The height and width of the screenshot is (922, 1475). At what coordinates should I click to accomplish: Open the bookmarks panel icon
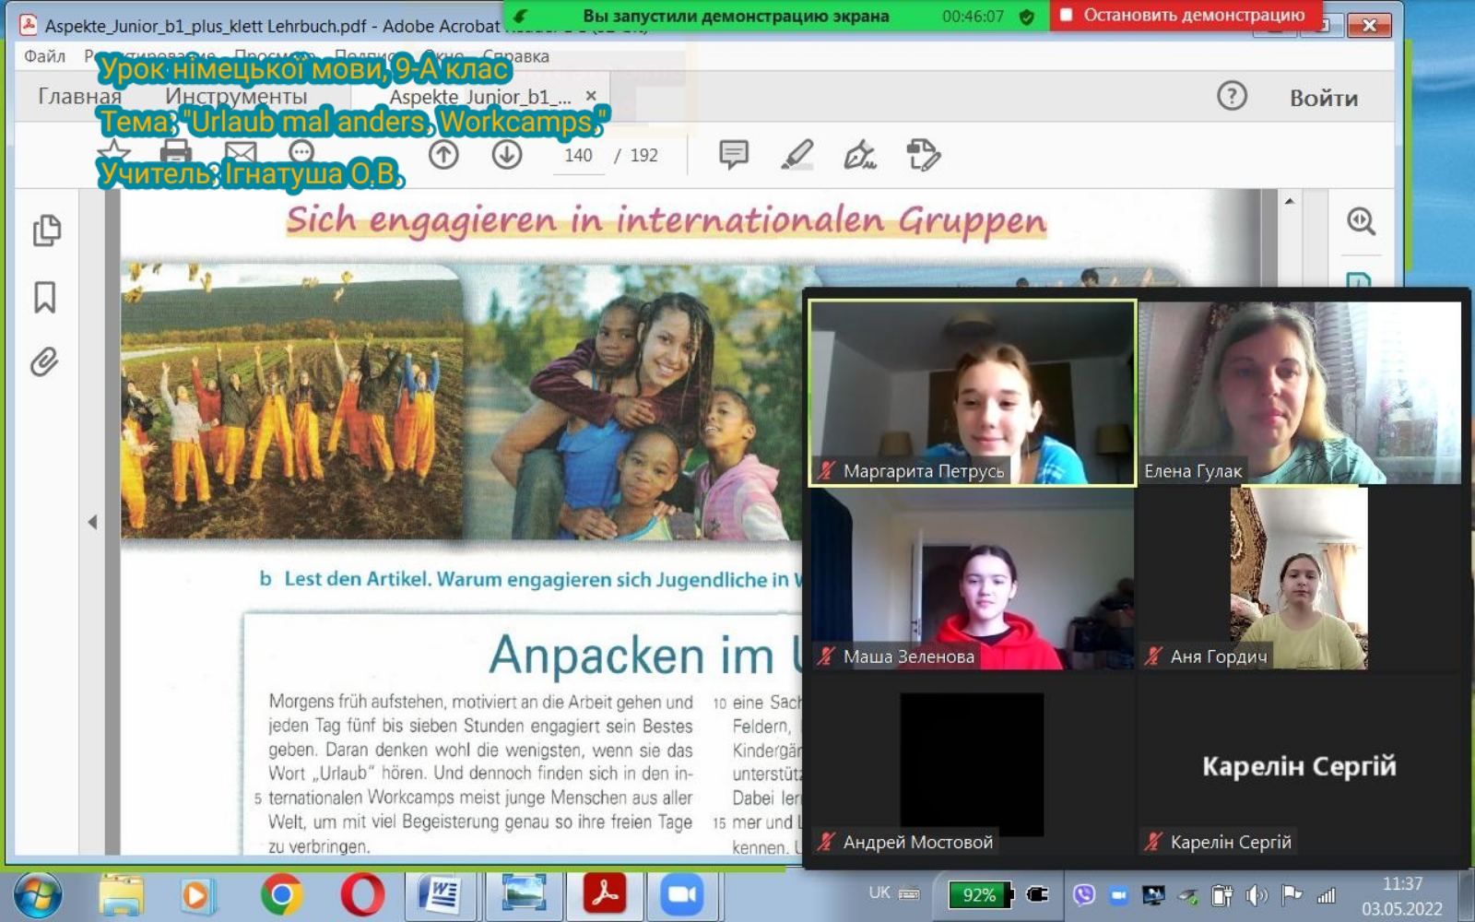pos(45,297)
